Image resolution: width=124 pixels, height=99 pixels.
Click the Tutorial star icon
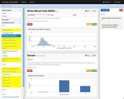pyautogui.click(x=115, y=2)
